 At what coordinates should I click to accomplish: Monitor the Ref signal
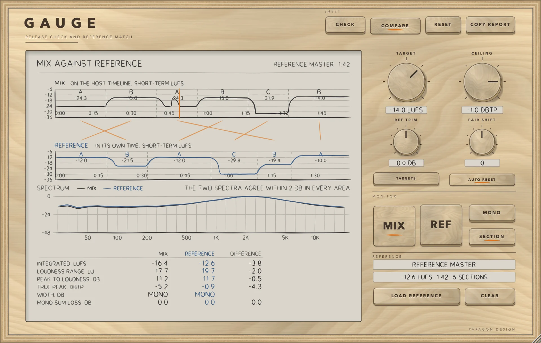click(x=441, y=225)
